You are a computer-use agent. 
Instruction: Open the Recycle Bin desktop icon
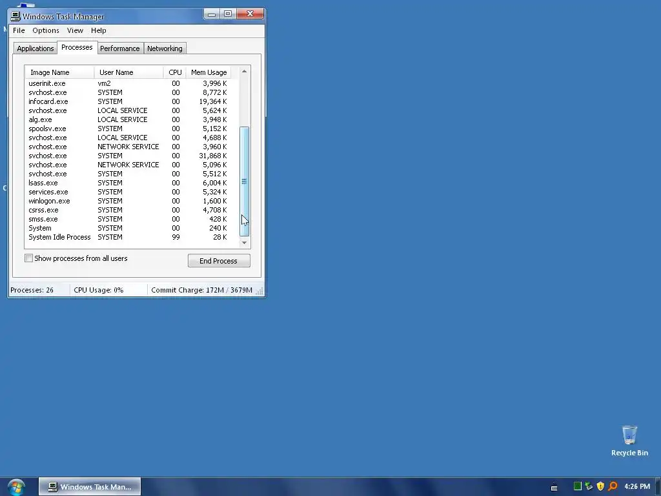[629, 440]
